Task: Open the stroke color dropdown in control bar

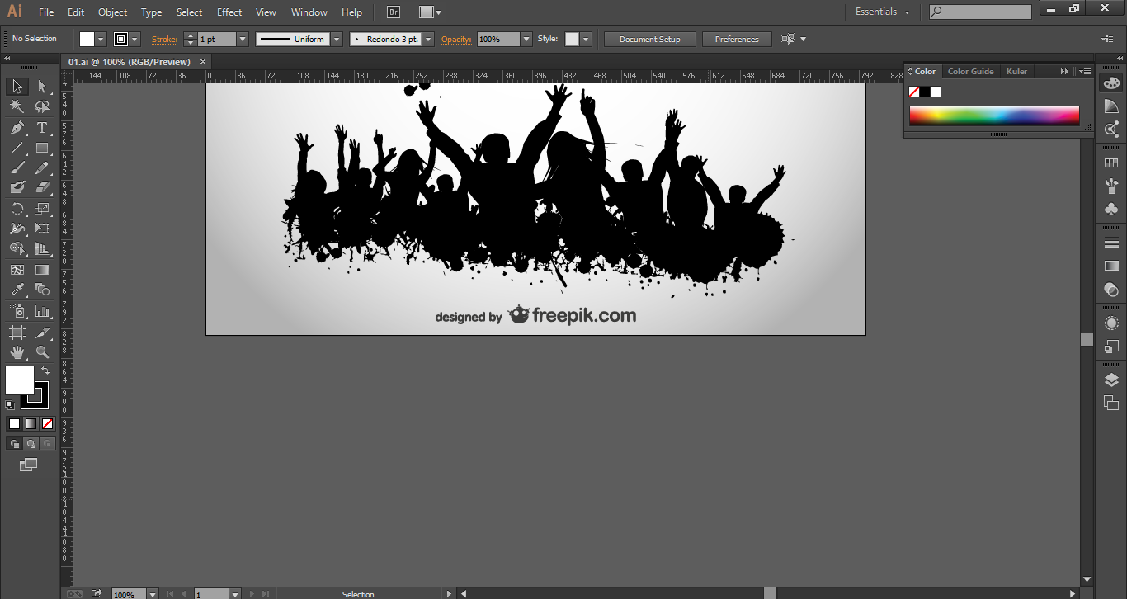Action: pos(134,39)
